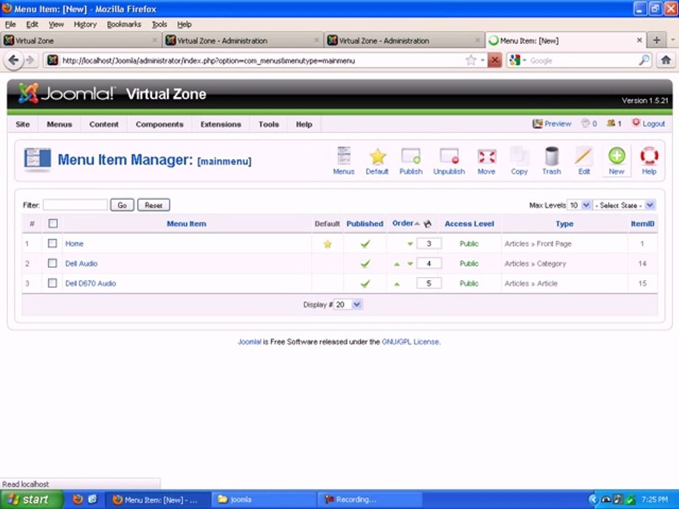Viewport: 679px width, 509px height.
Task: Check the Home row checkbox
Action: click(52, 243)
